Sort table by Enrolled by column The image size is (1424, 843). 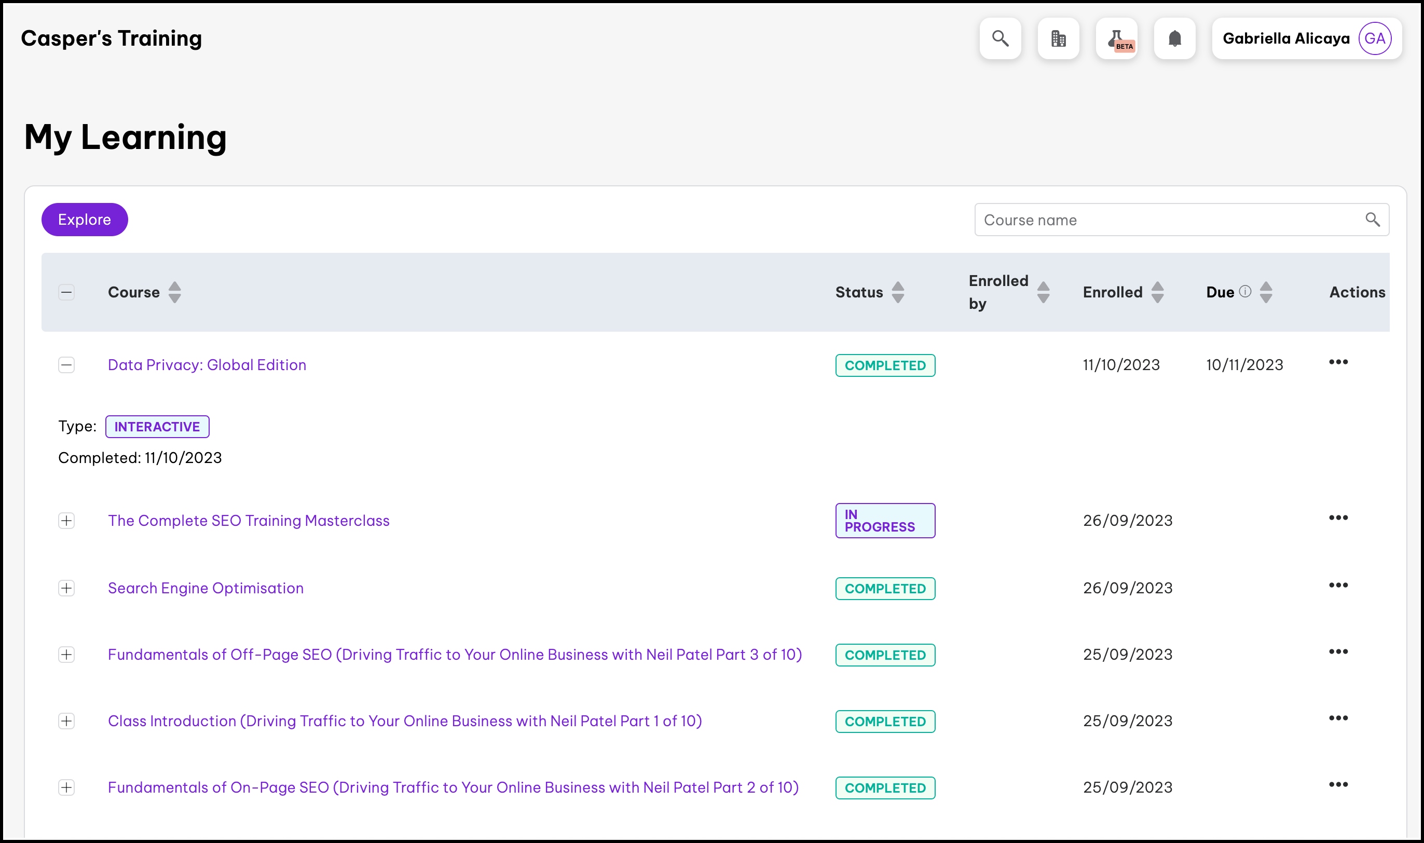1043,293
